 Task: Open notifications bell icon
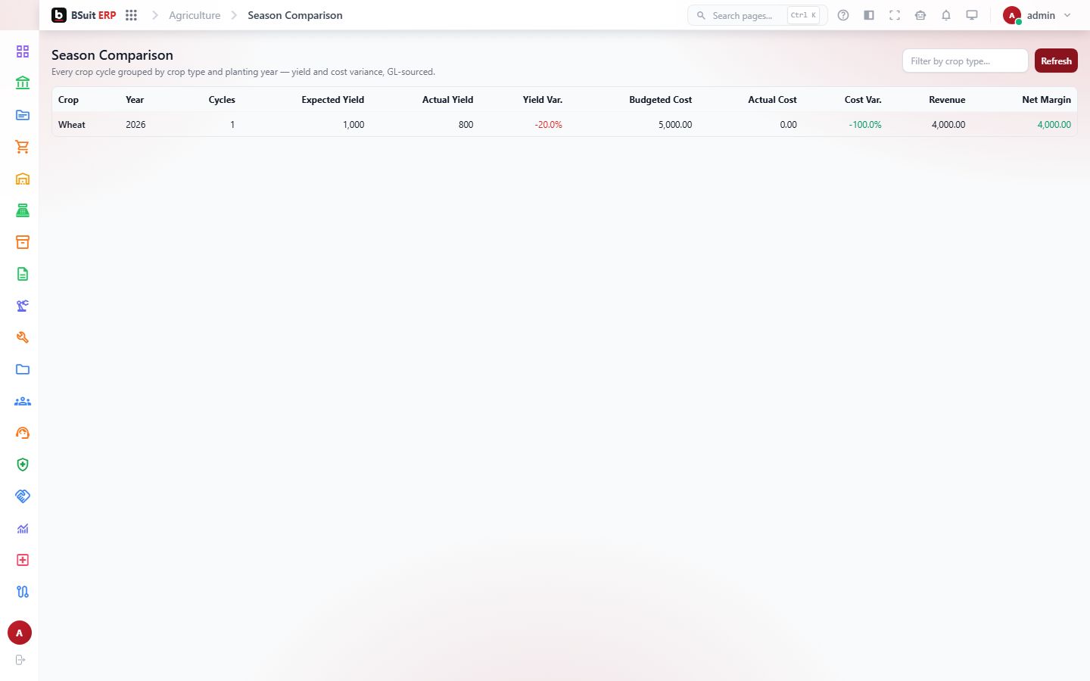pyautogui.click(x=946, y=15)
